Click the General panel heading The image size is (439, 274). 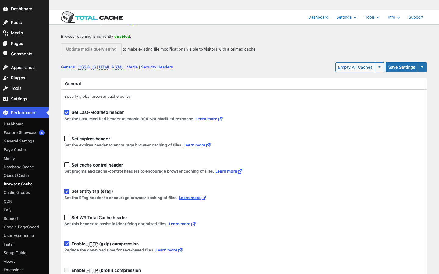click(x=73, y=84)
